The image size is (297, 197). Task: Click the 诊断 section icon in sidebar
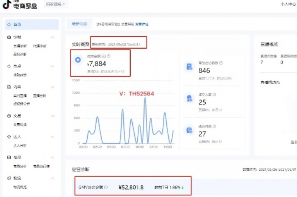coord(9,37)
